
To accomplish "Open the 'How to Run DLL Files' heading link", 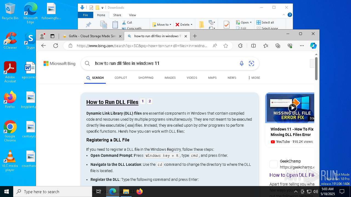I will click(112, 102).
